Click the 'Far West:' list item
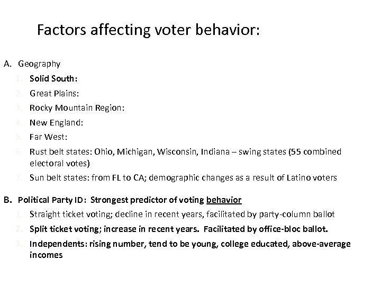 (48, 137)
